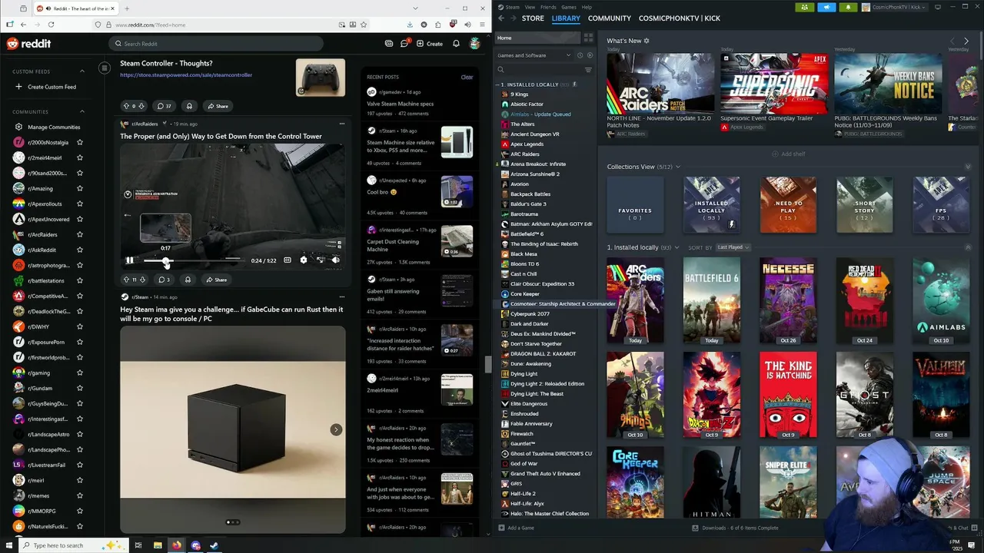Open the Firefox application menu

pyautogui.click(x=481, y=25)
